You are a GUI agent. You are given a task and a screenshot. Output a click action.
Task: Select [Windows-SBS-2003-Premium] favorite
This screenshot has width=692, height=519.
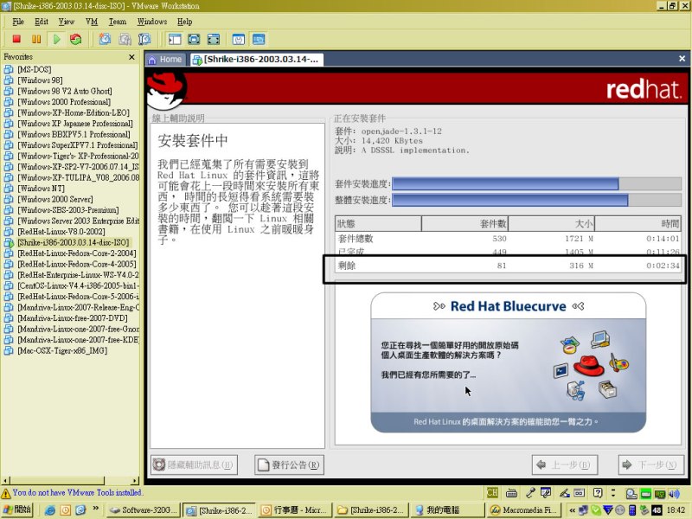pyautogui.click(x=68, y=210)
